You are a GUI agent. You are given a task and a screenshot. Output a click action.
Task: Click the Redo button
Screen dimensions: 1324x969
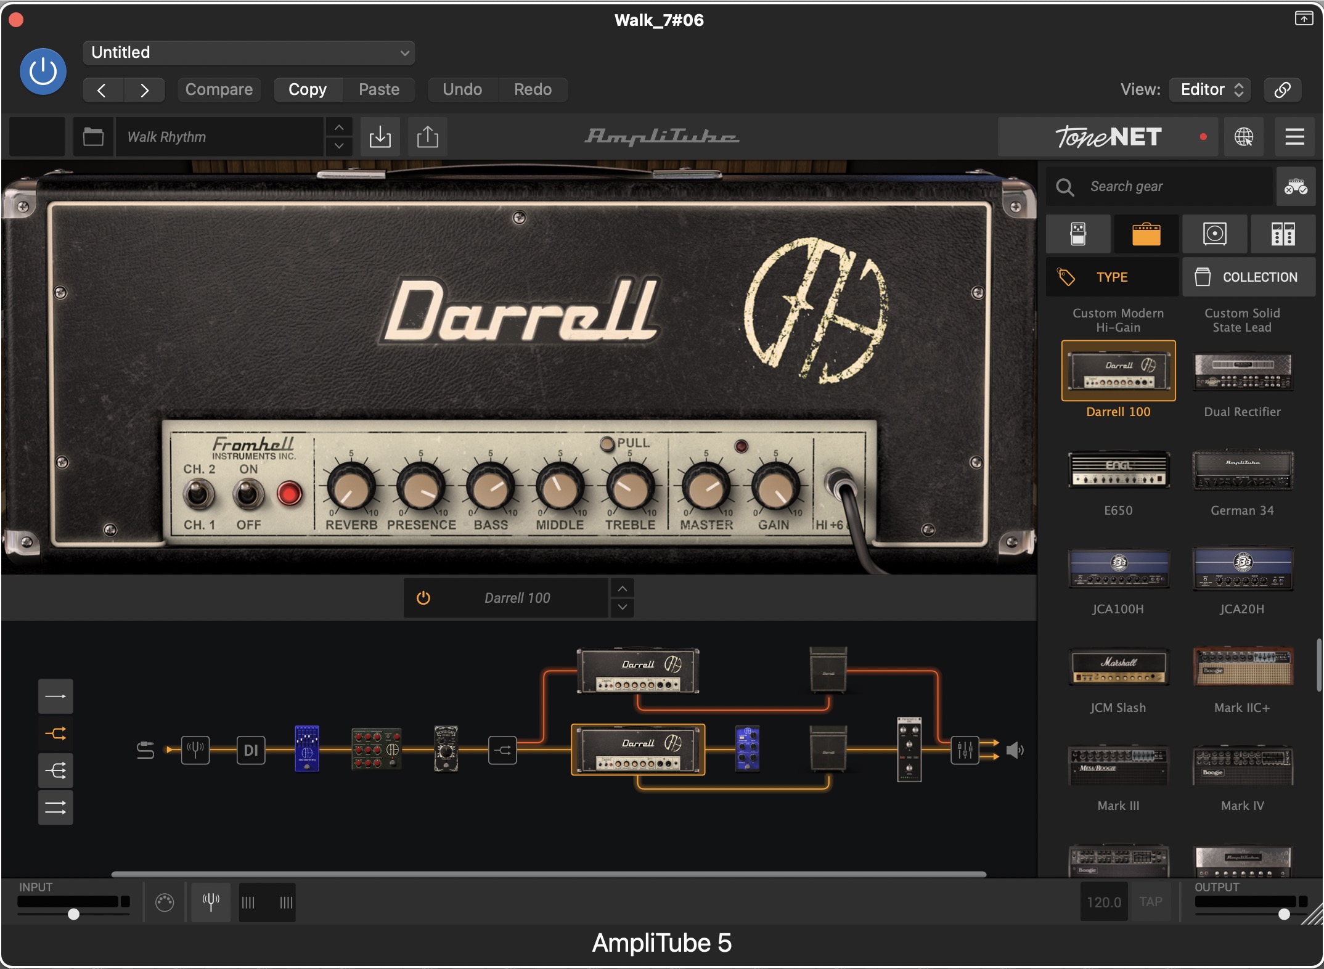click(533, 90)
